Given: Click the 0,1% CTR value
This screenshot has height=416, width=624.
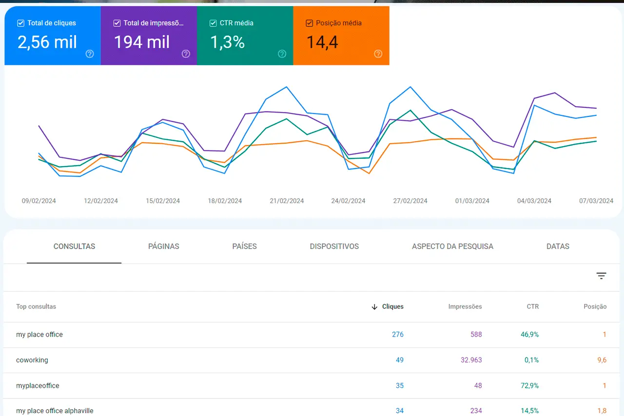Looking at the screenshot, I should pyautogui.click(x=531, y=360).
